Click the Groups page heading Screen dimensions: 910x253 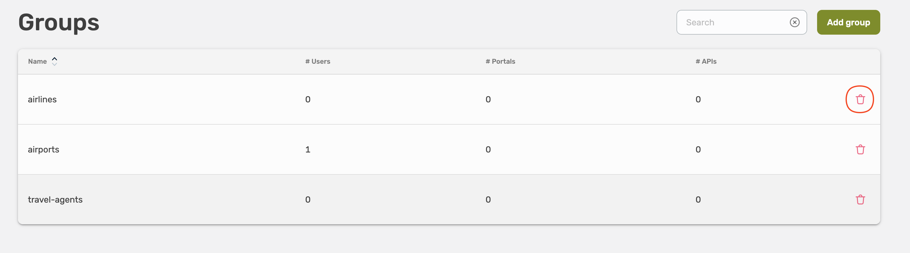tap(59, 23)
